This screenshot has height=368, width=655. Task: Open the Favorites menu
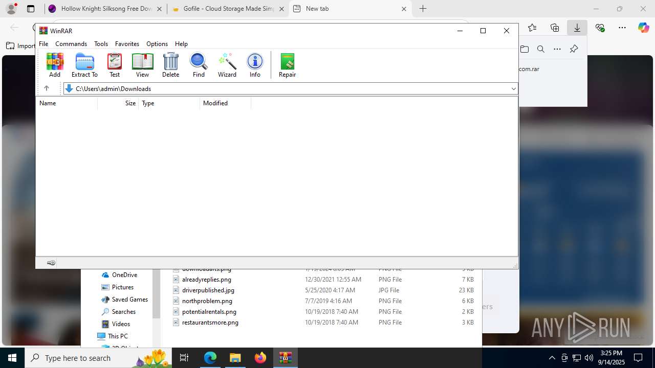tap(127, 44)
